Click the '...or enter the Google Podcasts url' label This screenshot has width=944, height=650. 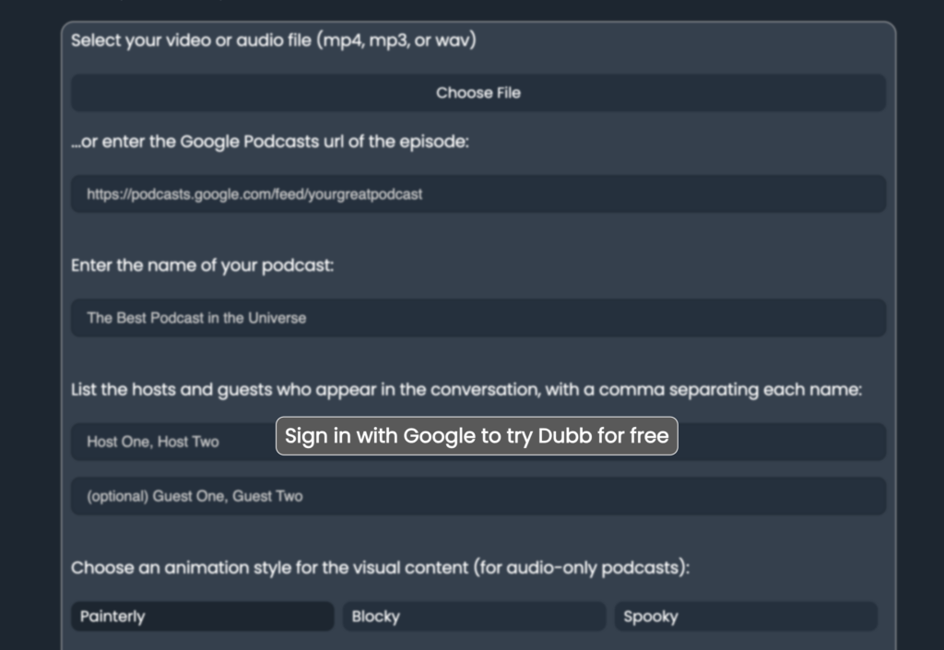pyautogui.click(x=270, y=142)
